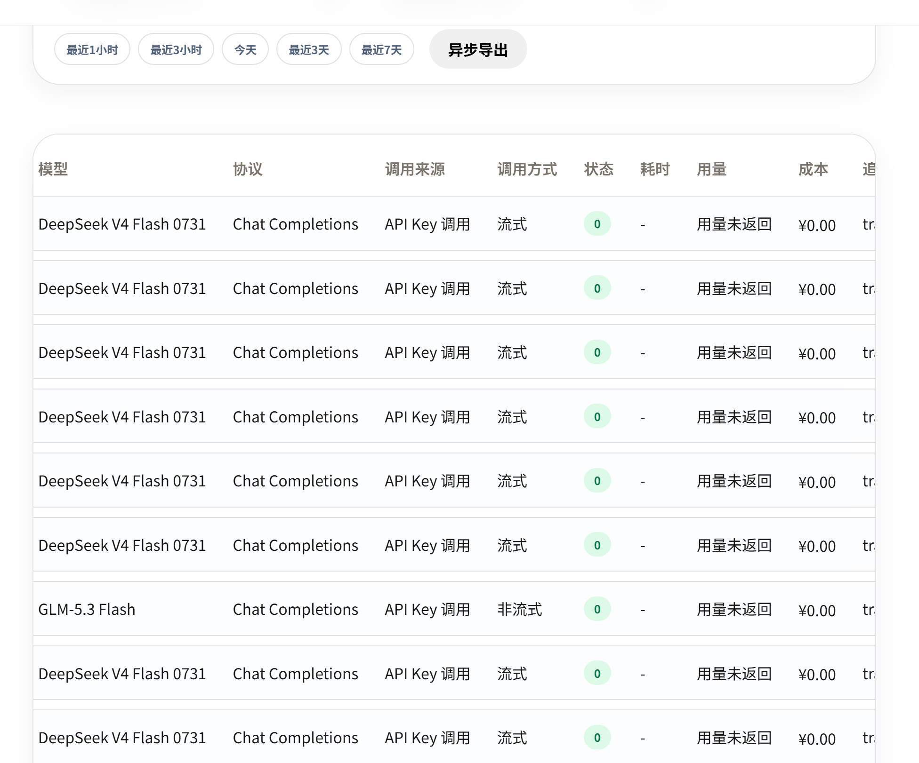This screenshot has width=919, height=763.
Task: Filter logs to 今天
Action: click(245, 49)
